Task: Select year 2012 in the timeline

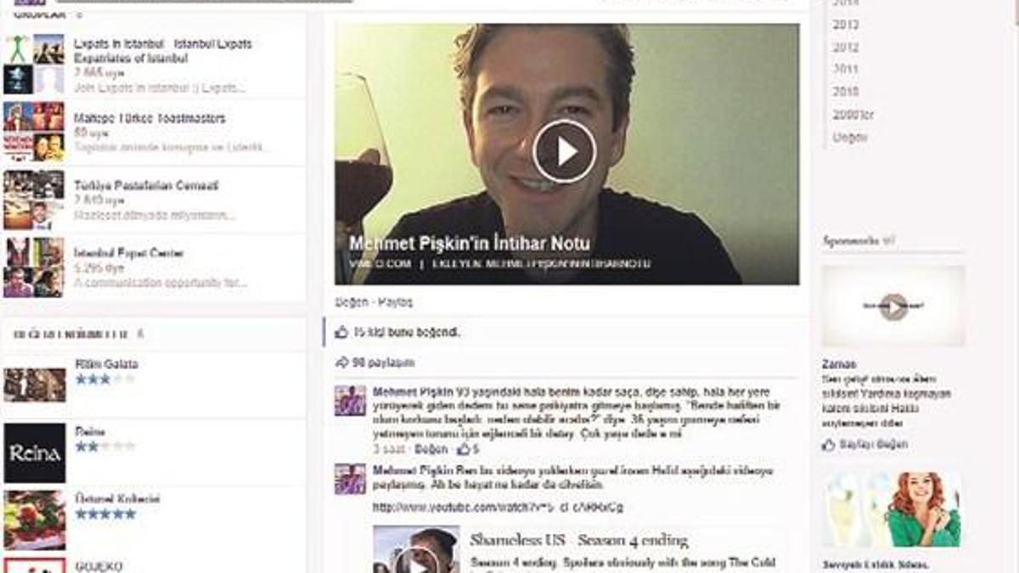Action: 846,48
